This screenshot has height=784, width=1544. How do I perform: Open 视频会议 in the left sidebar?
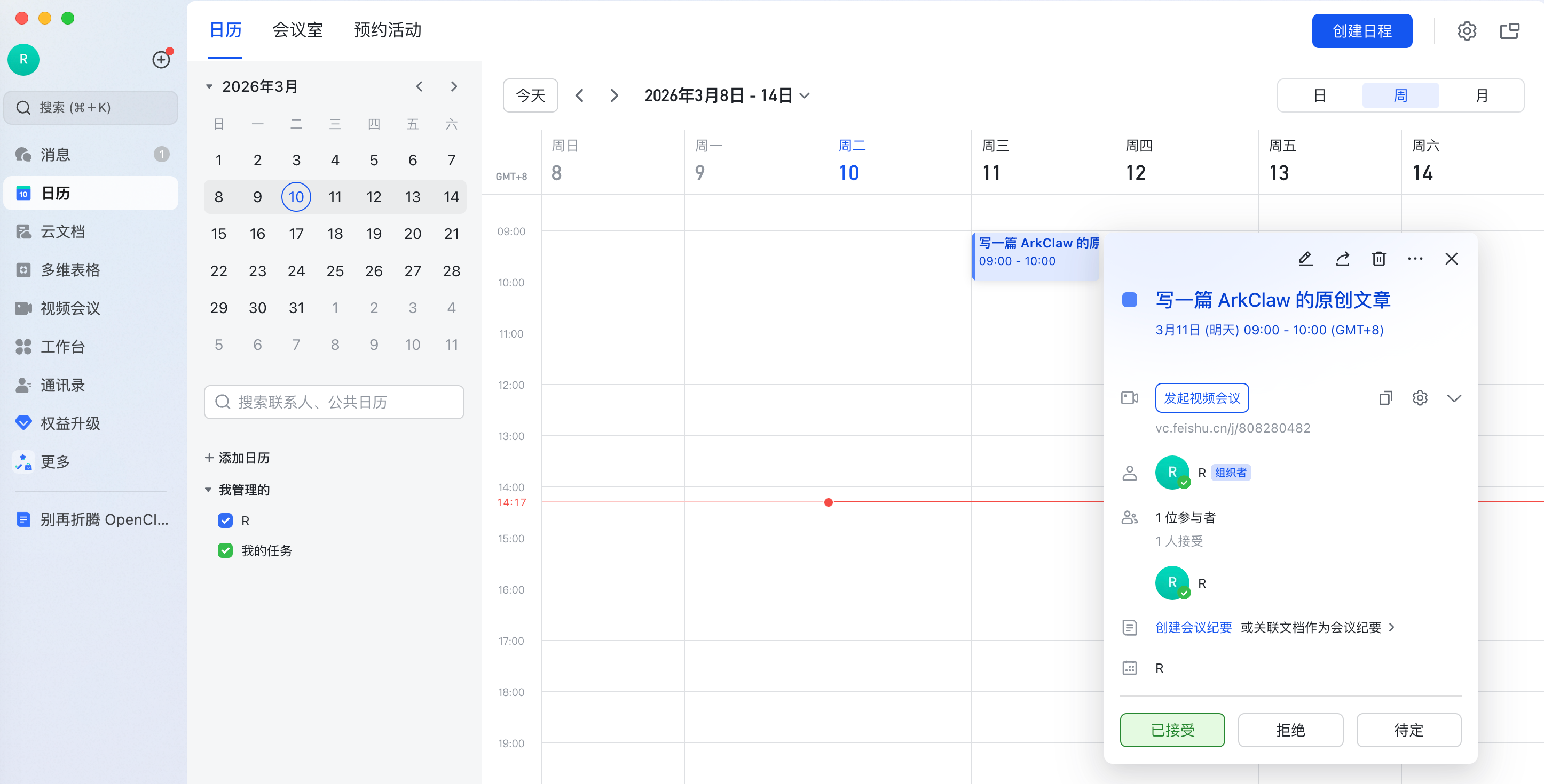(x=69, y=308)
